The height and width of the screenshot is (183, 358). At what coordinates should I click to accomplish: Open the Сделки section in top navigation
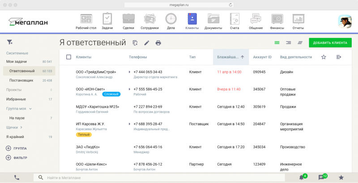(x=128, y=21)
